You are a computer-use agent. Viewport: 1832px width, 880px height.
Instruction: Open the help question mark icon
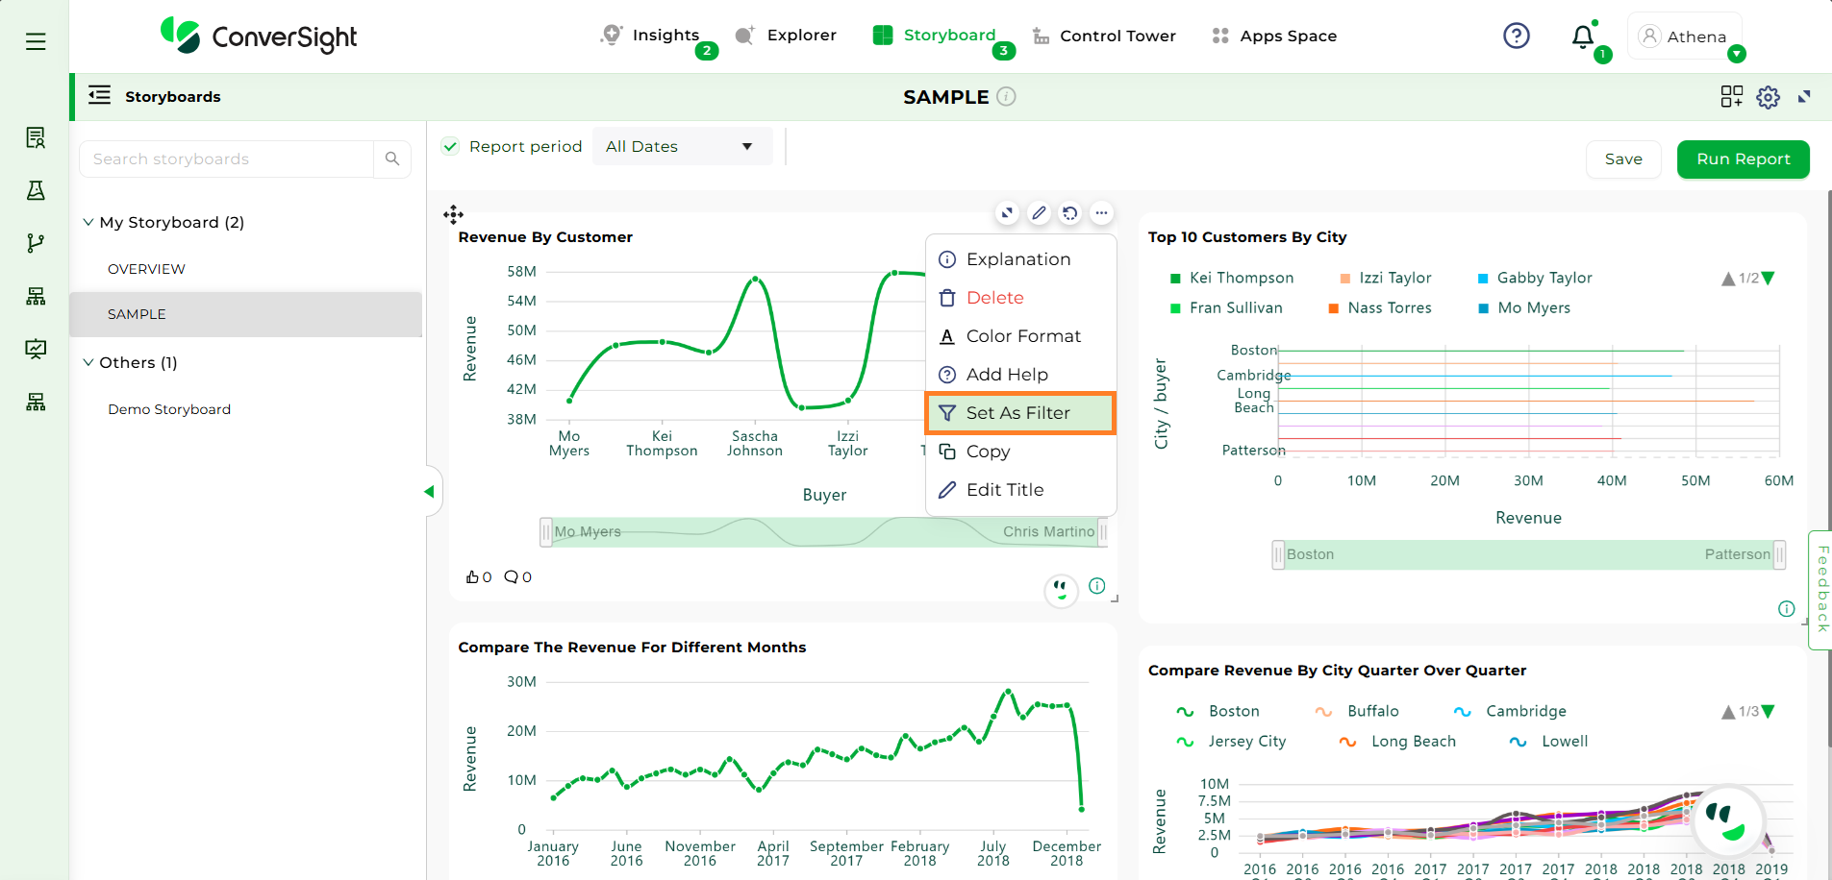point(1516,37)
